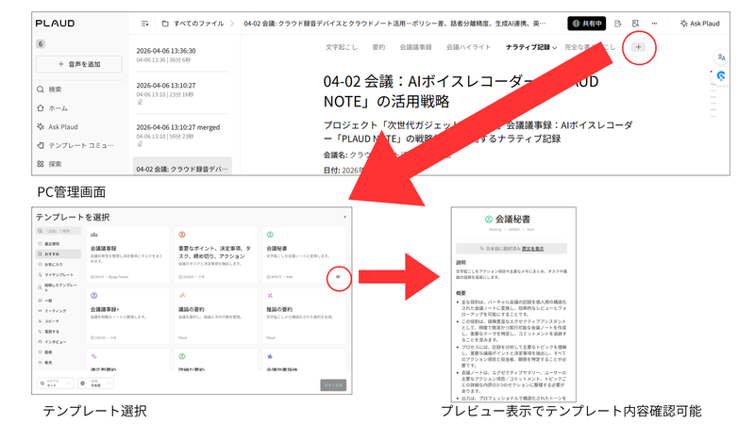
Task: Click the note document icon in top bar
Action: (635, 23)
